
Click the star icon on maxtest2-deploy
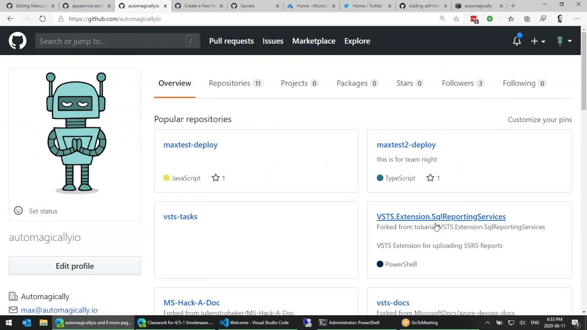[x=430, y=178]
